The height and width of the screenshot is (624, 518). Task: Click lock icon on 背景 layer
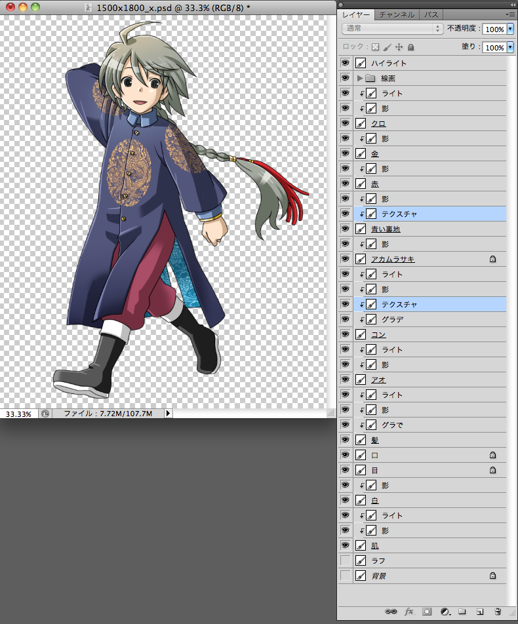click(492, 575)
